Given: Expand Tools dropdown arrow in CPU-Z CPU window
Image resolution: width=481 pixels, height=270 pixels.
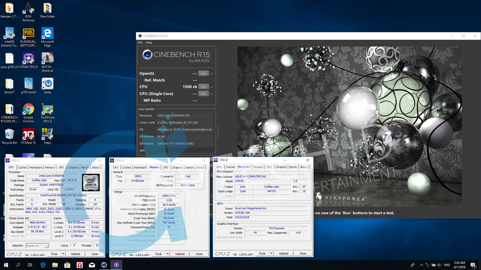Looking at the screenshot, I should (x=63, y=254).
